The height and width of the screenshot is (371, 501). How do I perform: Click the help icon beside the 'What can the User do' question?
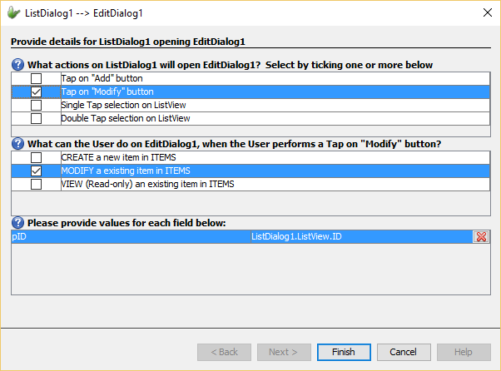pyautogui.click(x=18, y=144)
